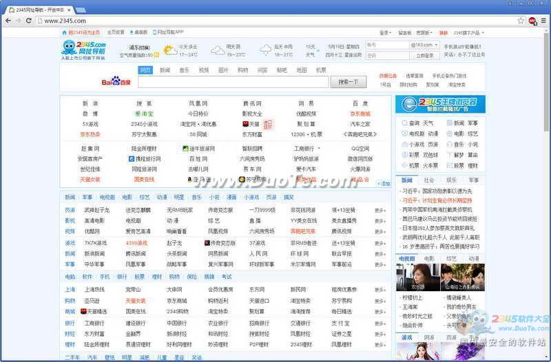
Task: Click the plane icon beside 机票 火车票
Action: coord(405,165)
